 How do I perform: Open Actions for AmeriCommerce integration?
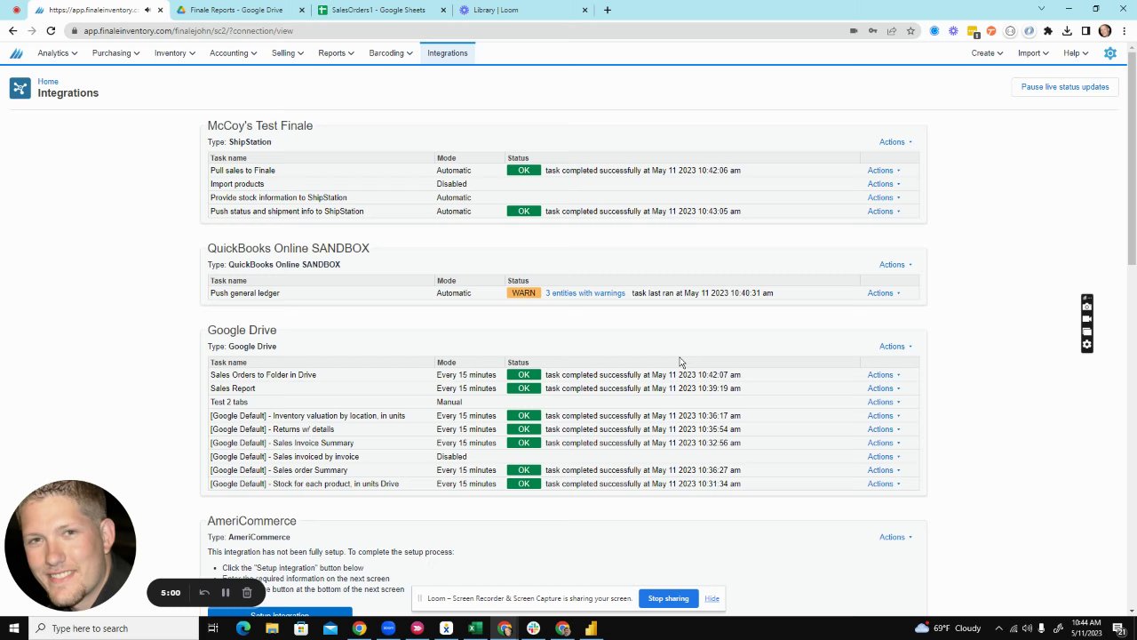tap(895, 537)
